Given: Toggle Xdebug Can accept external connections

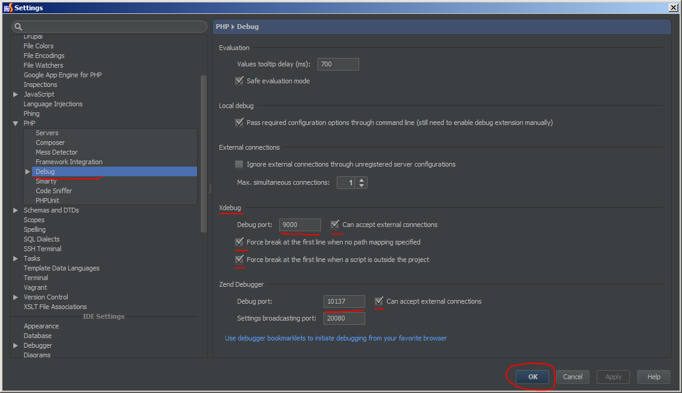Looking at the screenshot, I should click(335, 225).
